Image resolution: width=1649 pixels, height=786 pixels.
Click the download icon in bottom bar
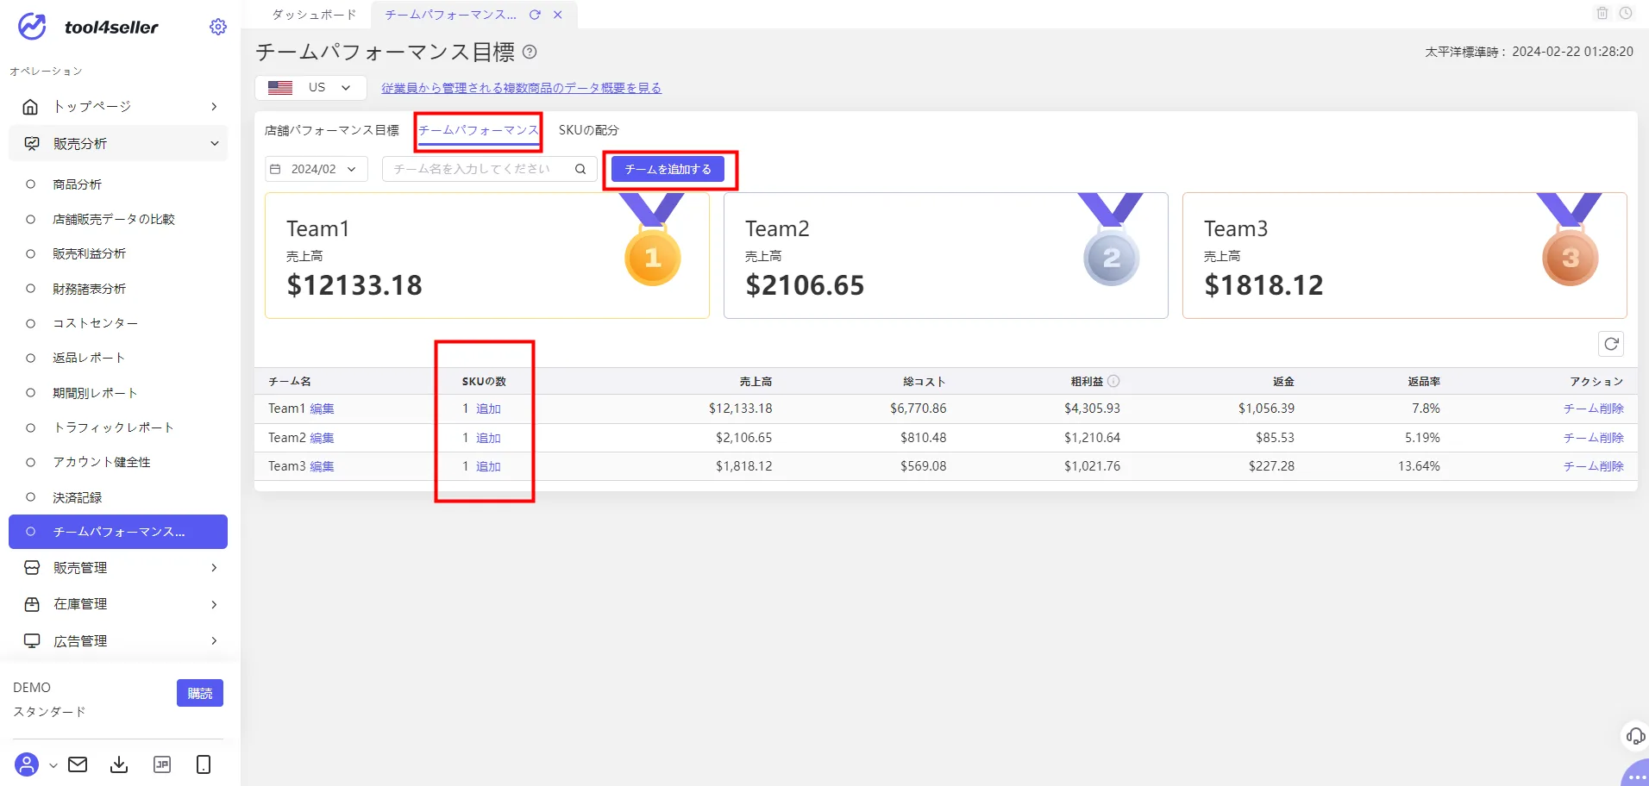coord(119,764)
